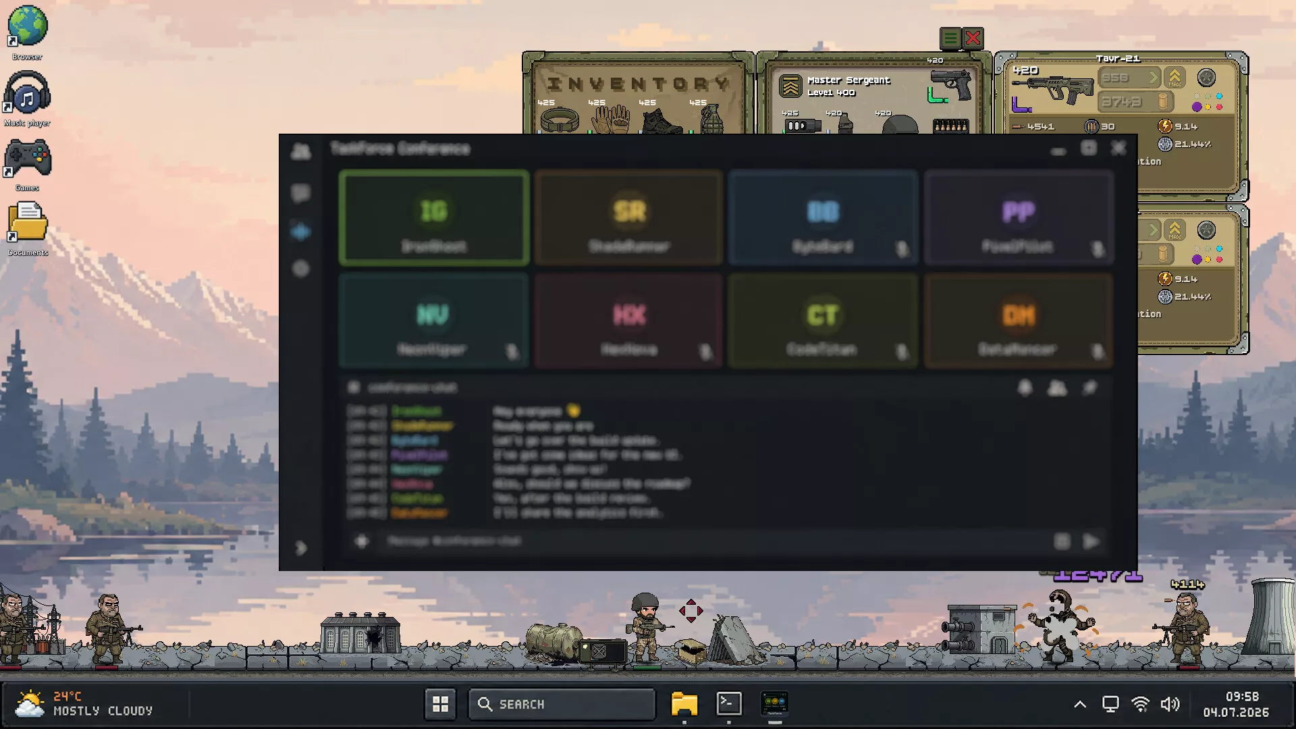Click the pin icon in the chat header
The width and height of the screenshot is (1296, 729).
tap(1089, 388)
